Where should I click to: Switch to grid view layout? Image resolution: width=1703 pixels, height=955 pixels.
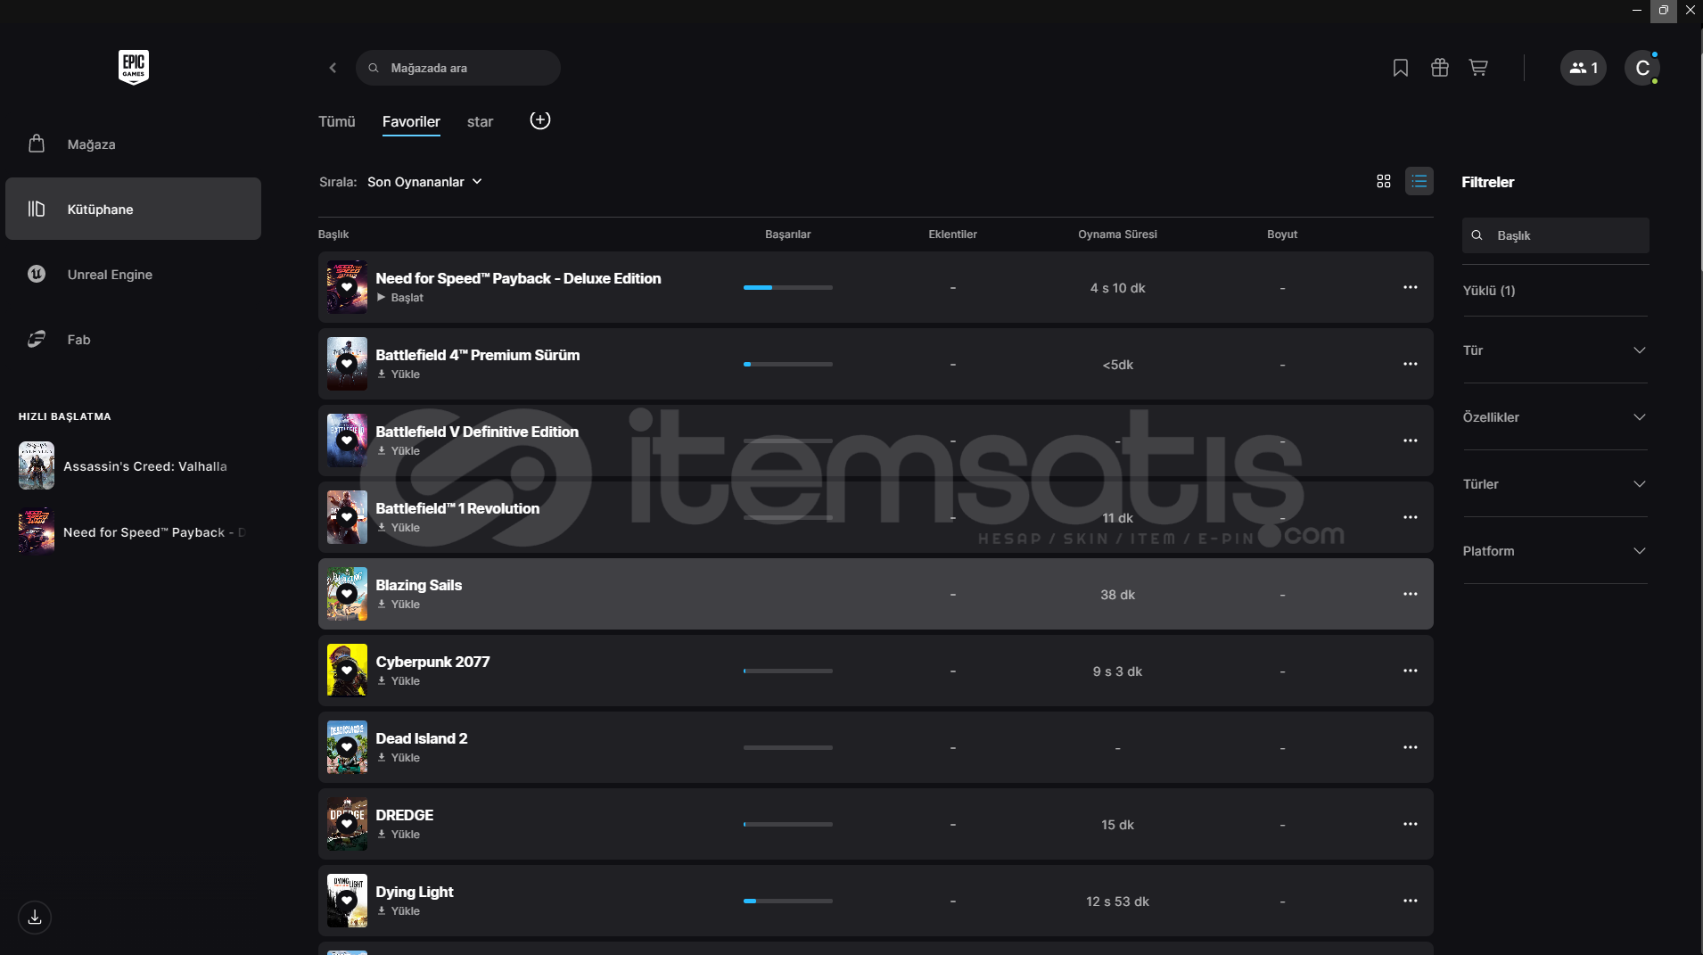point(1383,181)
